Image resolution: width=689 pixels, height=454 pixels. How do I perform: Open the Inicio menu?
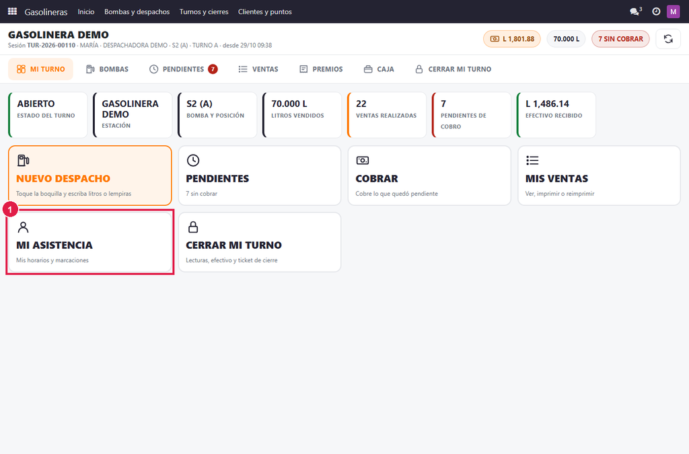pos(86,11)
